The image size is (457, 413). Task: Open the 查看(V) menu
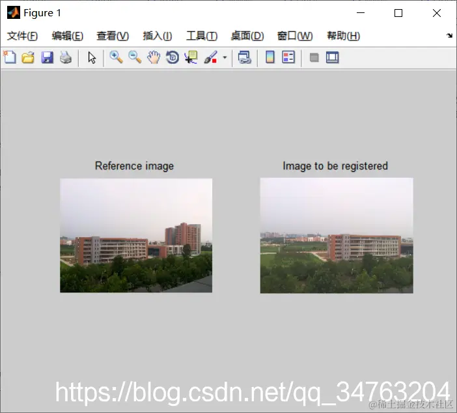[113, 36]
